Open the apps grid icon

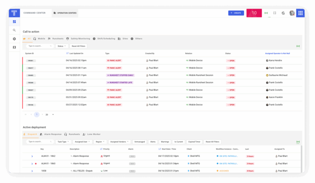pos(300,13)
